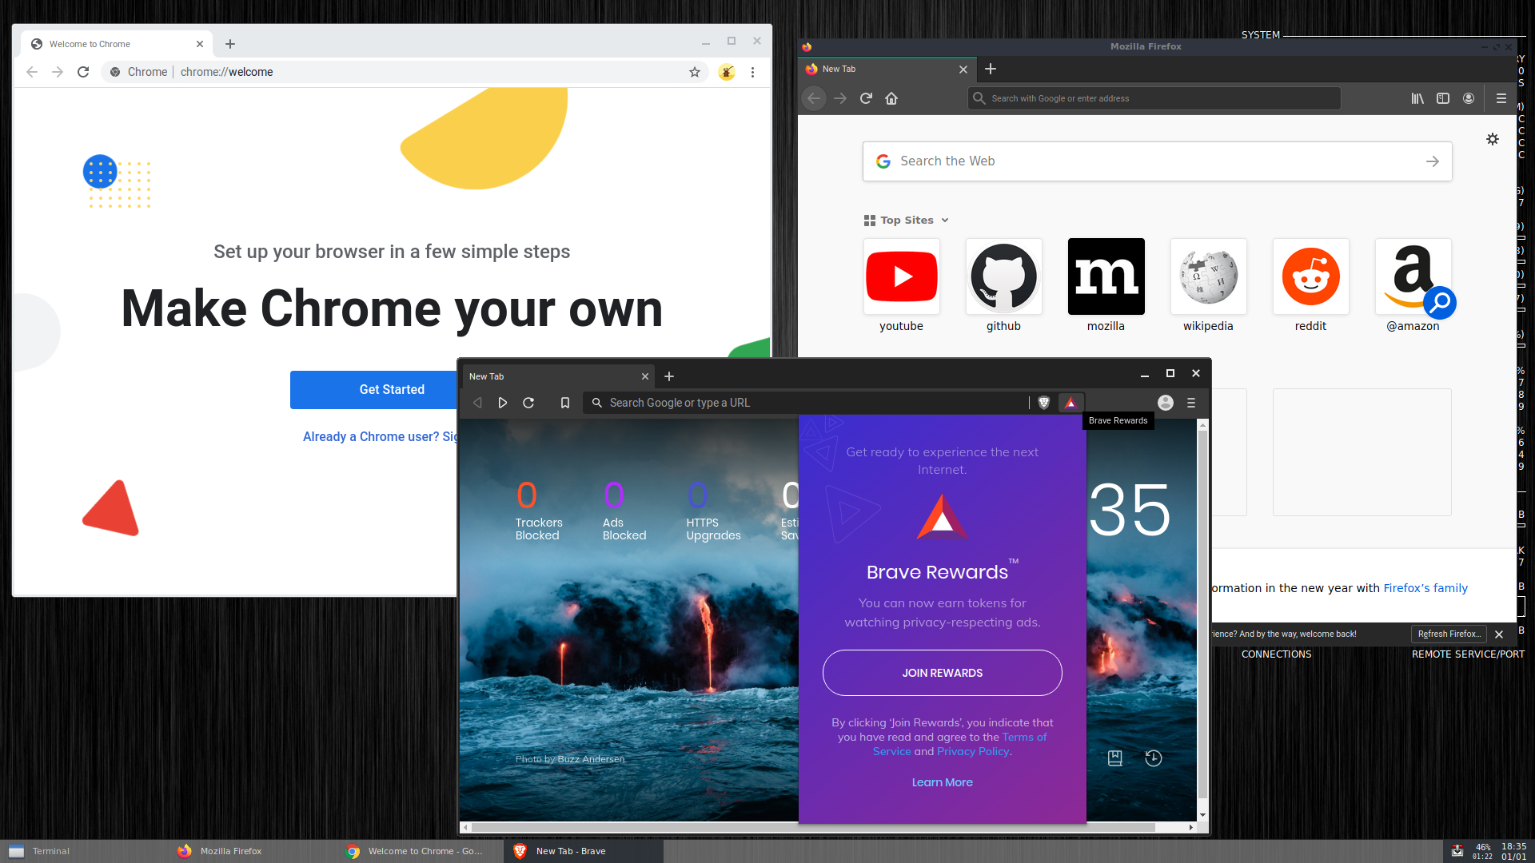This screenshot has width=1535, height=863.
Task: Click the Mozilla top site icon in Firefox
Action: pyautogui.click(x=1105, y=276)
